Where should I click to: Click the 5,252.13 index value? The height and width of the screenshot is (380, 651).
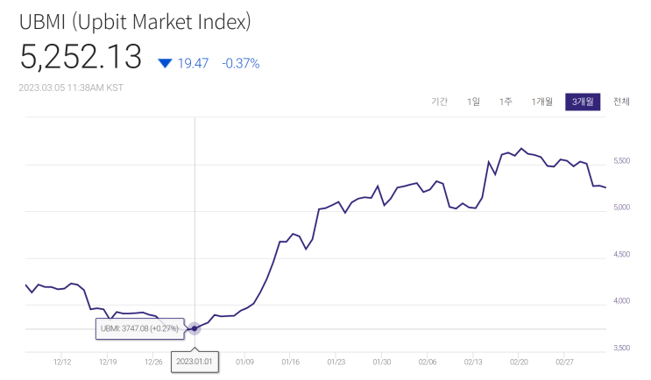tap(81, 57)
